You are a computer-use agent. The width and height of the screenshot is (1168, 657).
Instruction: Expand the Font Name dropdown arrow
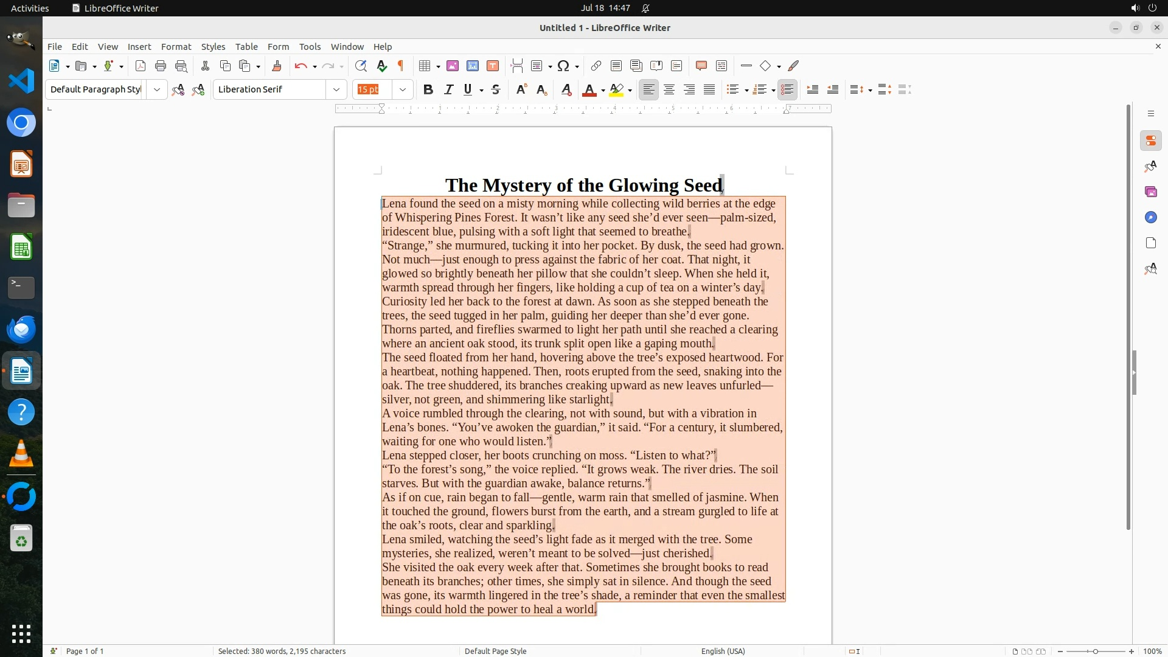tap(336, 89)
